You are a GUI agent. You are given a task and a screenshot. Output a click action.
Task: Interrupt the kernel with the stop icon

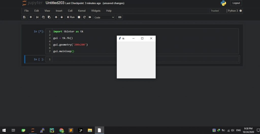point(79,17)
